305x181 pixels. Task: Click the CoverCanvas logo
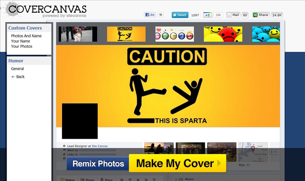click(x=46, y=10)
